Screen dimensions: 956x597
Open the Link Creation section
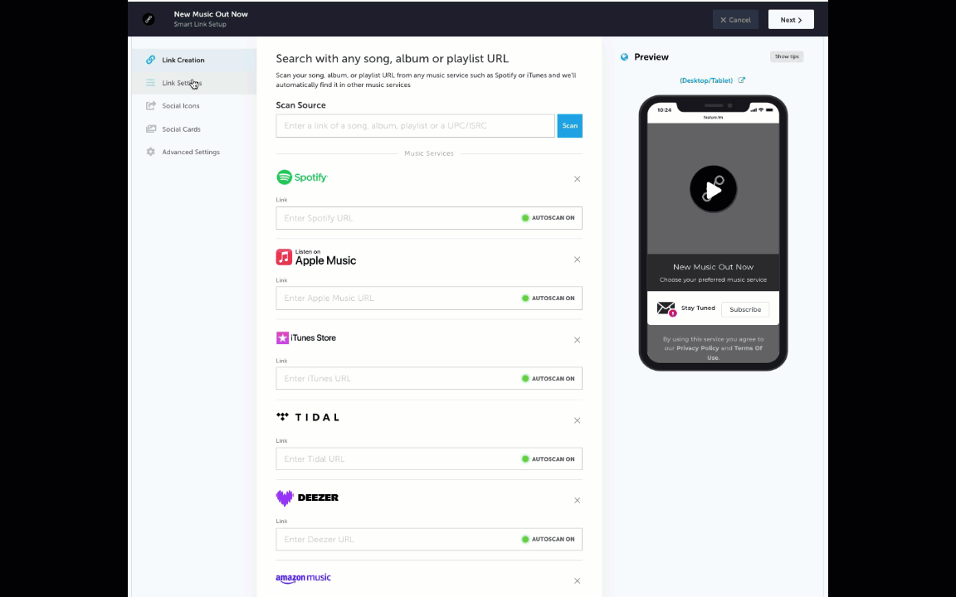194,60
